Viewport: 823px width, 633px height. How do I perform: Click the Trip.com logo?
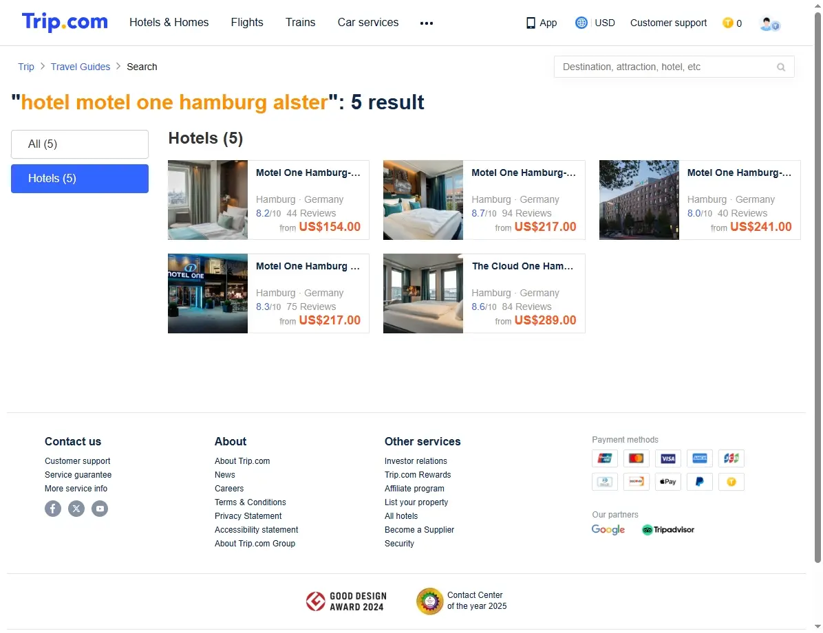click(x=65, y=22)
